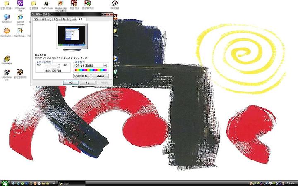The height and width of the screenshot is (186, 298).
Task: Open the PCManager Plus desktop icon
Action: [20, 3]
